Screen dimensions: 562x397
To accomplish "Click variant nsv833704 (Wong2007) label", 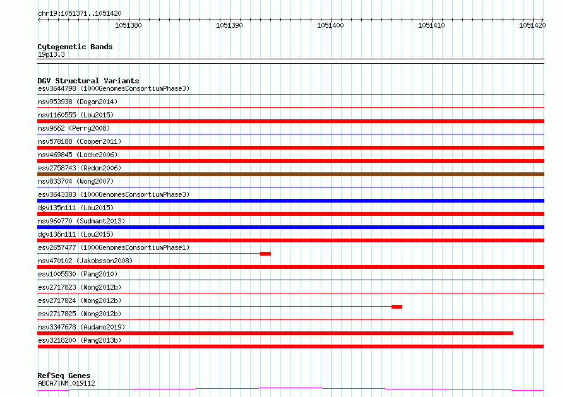I will (76, 181).
